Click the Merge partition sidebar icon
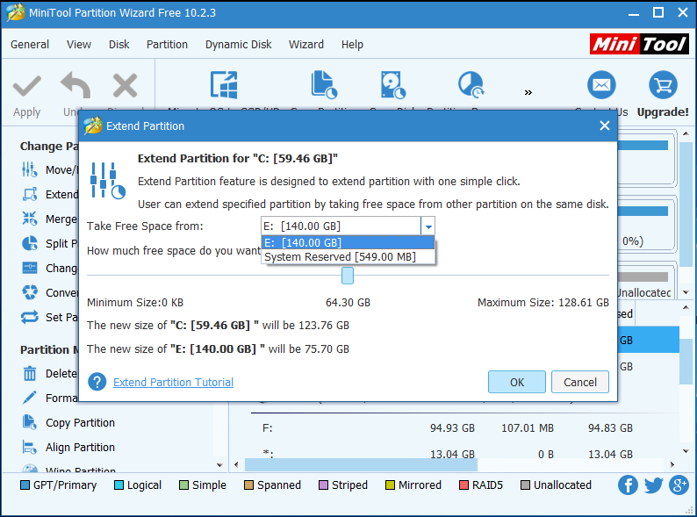 pyautogui.click(x=30, y=219)
